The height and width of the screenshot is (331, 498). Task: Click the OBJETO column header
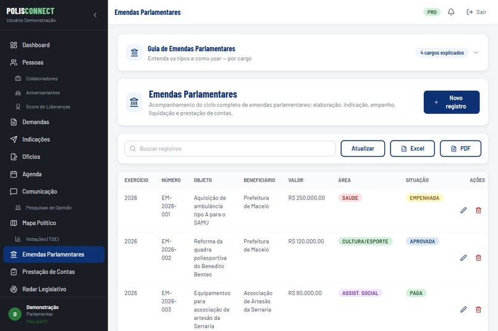(x=203, y=180)
